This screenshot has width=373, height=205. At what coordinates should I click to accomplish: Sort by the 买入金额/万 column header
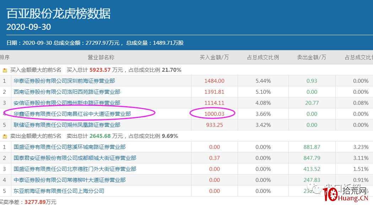pyautogui.click(x=214, y=57)
